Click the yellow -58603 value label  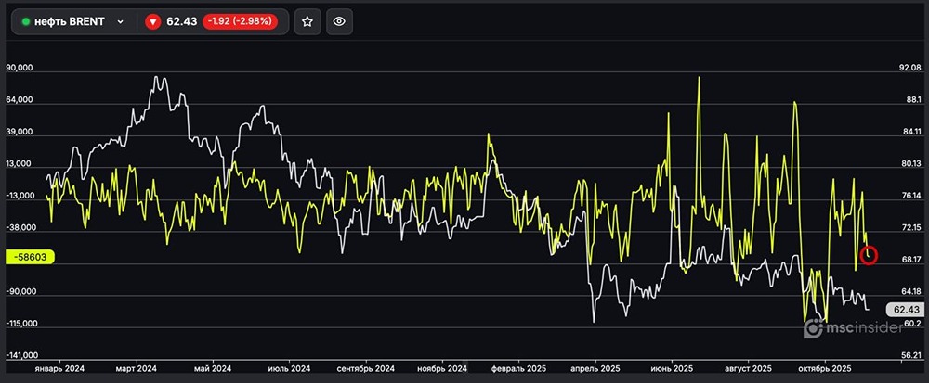(x=30, y=257)
